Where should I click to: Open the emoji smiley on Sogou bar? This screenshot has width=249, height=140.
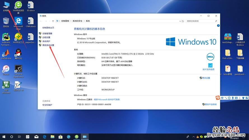click(x=229, y=98)
